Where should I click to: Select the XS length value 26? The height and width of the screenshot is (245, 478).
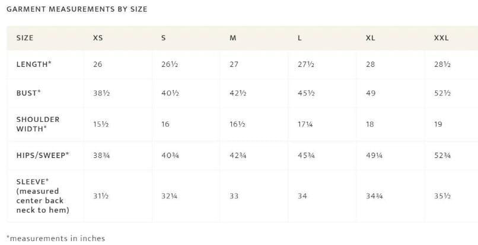[x=98, y=65]
